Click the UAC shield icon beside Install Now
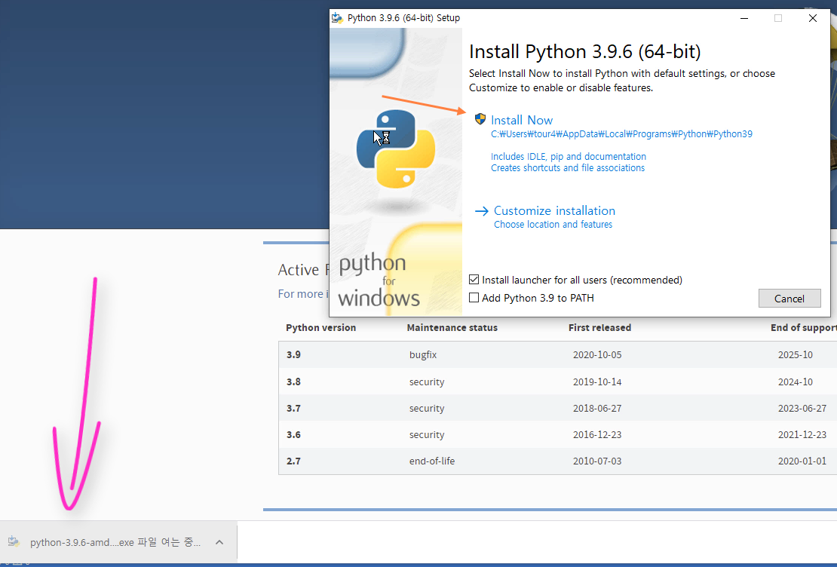837x567 pixels. pyautogui.click(x=480, y=119)
